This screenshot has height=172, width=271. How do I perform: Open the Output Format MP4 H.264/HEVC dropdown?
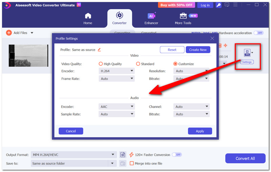[74, 155]
